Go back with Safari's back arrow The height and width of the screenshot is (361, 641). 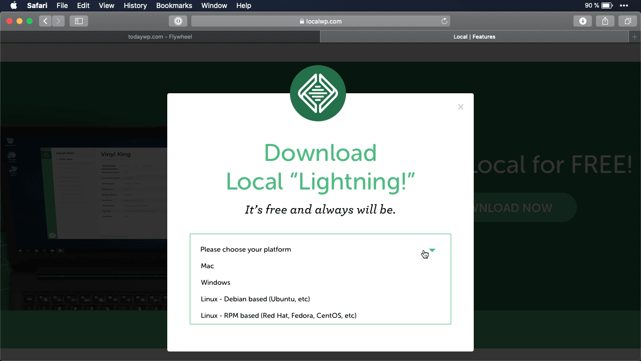pos(46,21)
